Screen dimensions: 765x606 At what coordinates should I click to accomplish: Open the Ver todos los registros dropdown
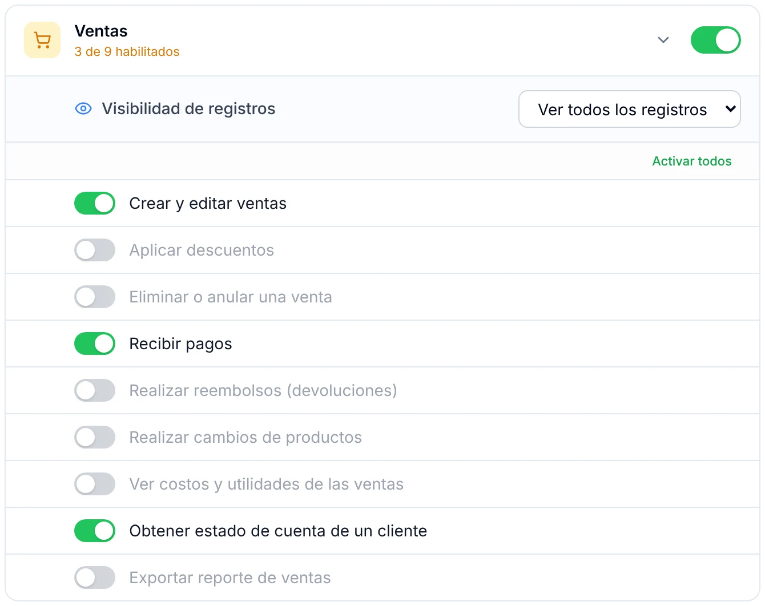(629, 109)
